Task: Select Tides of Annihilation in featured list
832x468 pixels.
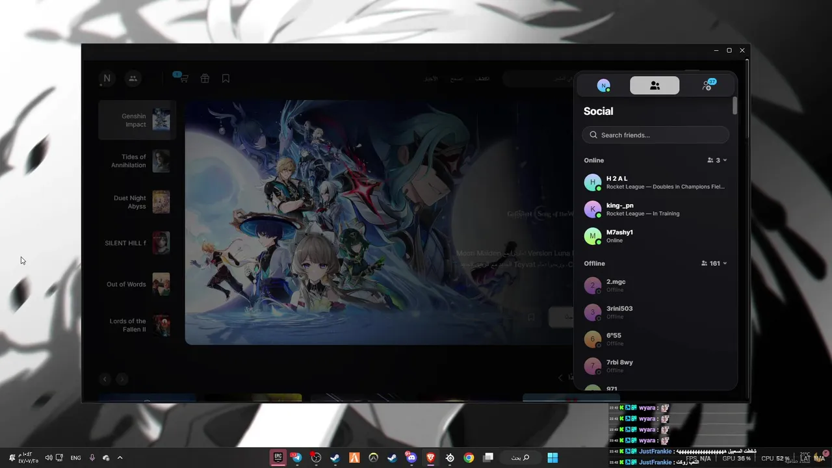Action: pyautogui.click(x=137, y=161)
